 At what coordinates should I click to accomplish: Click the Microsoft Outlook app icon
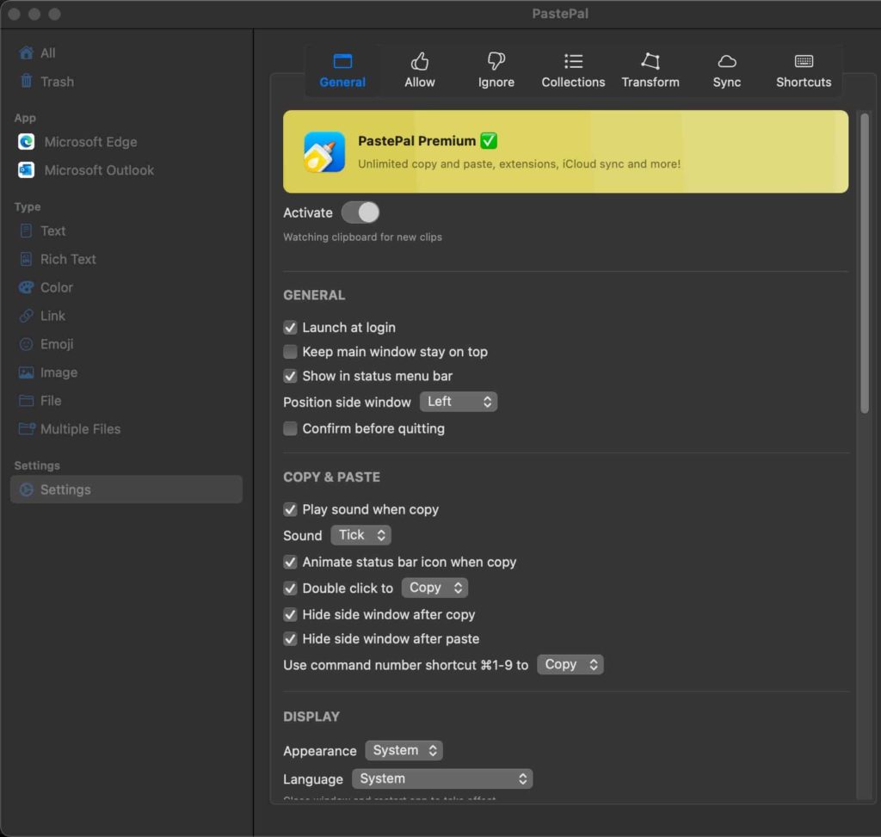click(x=27, y=169)
